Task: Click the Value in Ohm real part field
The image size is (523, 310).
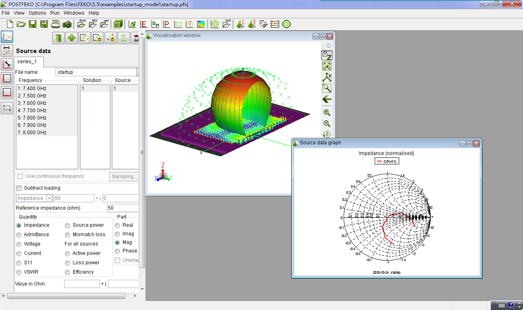Action: pyautogui.click(x=82, y=284)
